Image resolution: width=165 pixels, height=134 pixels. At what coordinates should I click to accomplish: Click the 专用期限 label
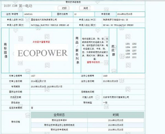(15, 87)
